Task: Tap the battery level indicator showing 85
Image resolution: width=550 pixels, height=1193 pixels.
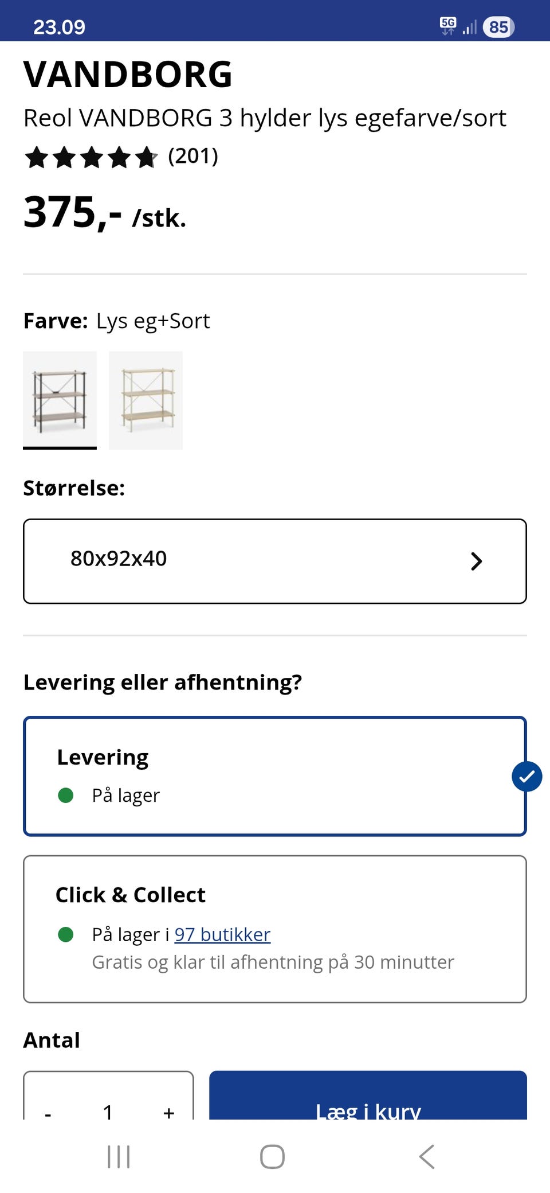Action: [498, 27]
